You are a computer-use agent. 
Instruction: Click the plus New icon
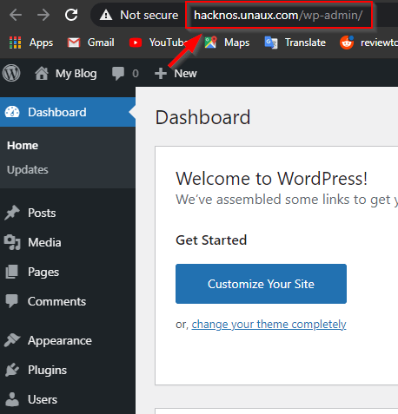tap(161, 74)
